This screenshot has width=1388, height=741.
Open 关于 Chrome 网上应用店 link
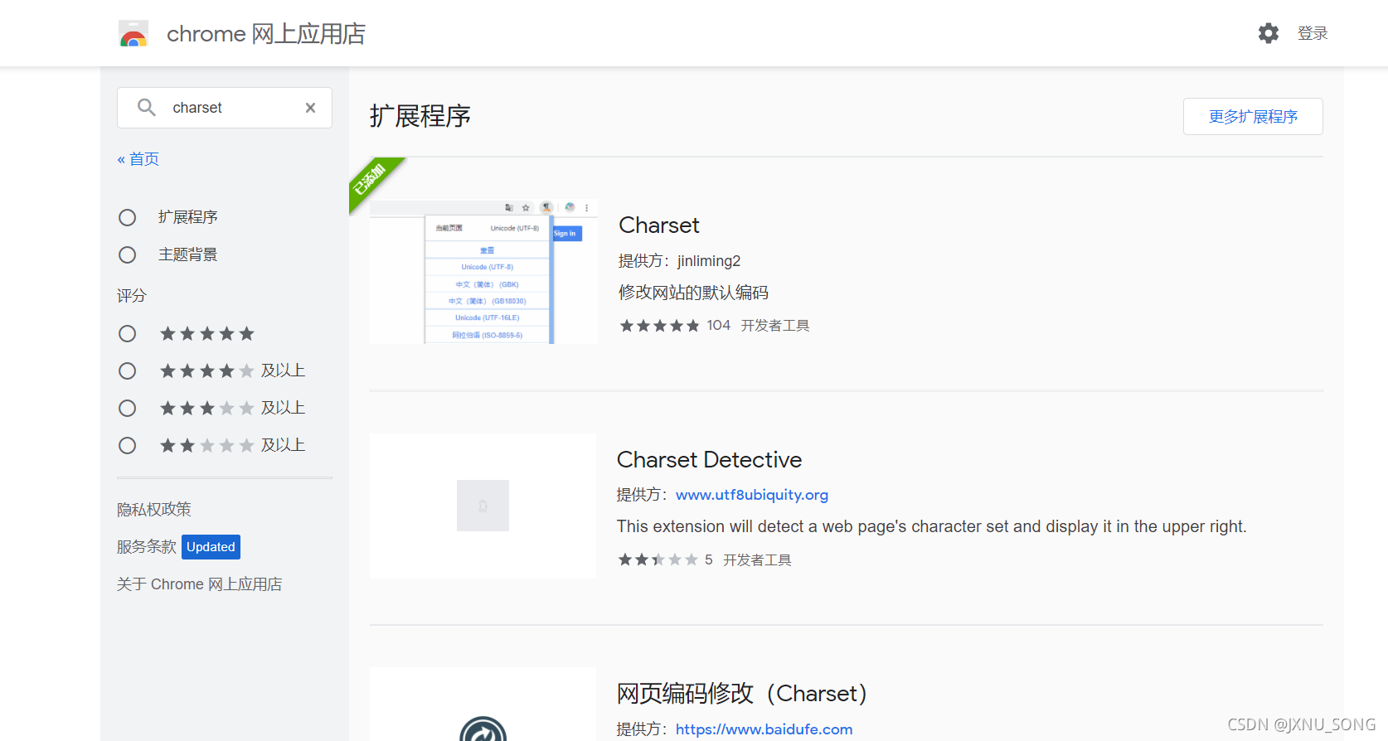pos(199,584)
